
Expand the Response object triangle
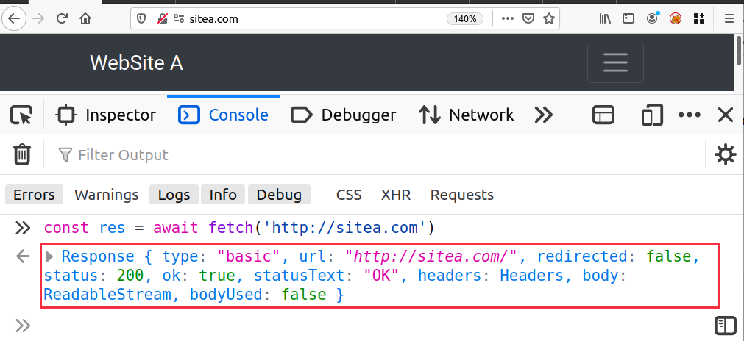(x=50, y=256)
